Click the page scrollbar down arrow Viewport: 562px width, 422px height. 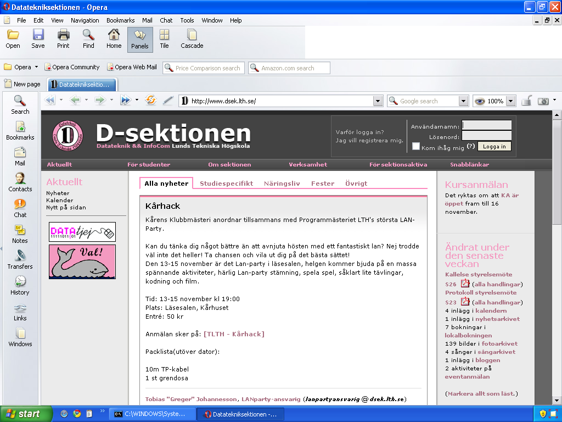click(557, 400)
